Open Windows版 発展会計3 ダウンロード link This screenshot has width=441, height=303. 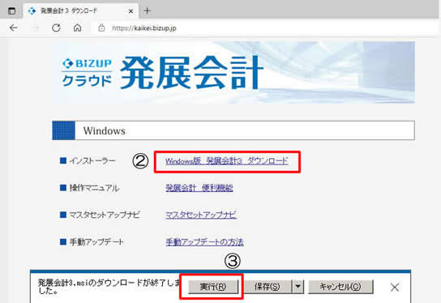point(227,161)
